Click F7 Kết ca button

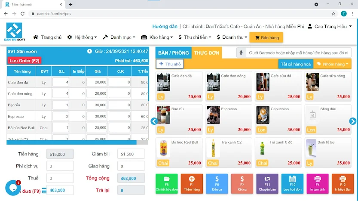(242, 184)
